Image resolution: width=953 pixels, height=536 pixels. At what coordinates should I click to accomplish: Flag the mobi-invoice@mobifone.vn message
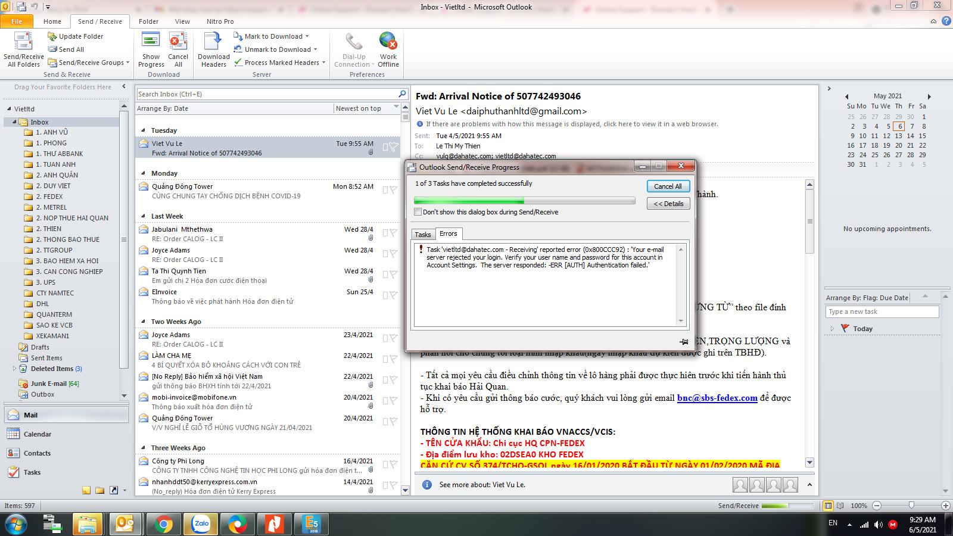[393, 400]
